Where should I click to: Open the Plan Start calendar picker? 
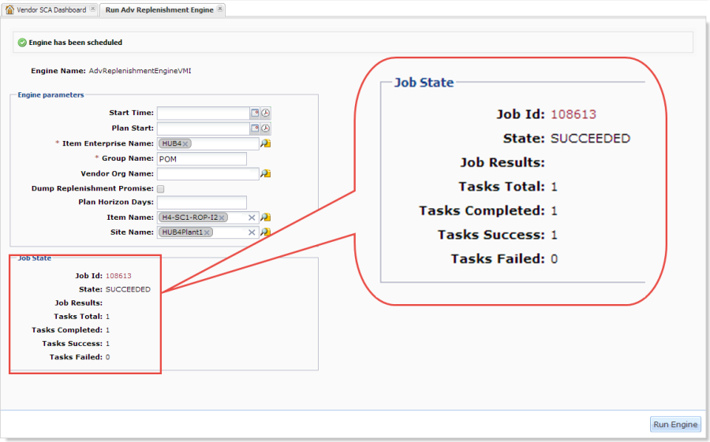click(x=255, y=128)
